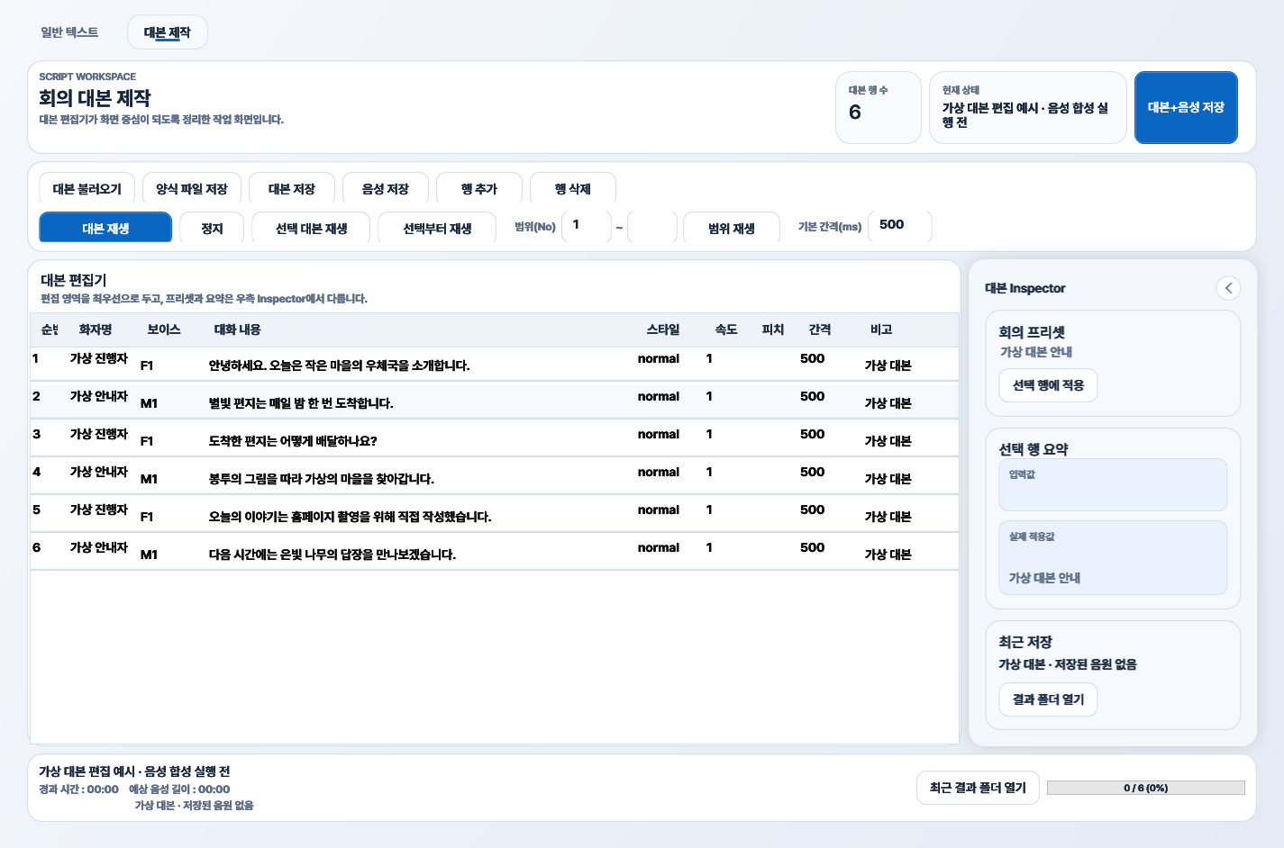Click 선택 행에 적용 button
This screenshot has height=848, width=1284.
(1048, 385)
